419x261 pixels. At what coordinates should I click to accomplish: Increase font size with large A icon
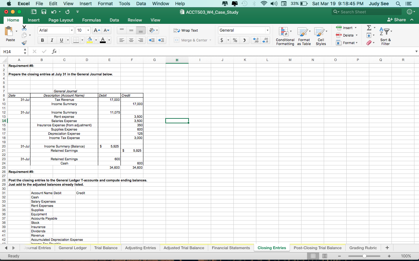tap(97, 30)
